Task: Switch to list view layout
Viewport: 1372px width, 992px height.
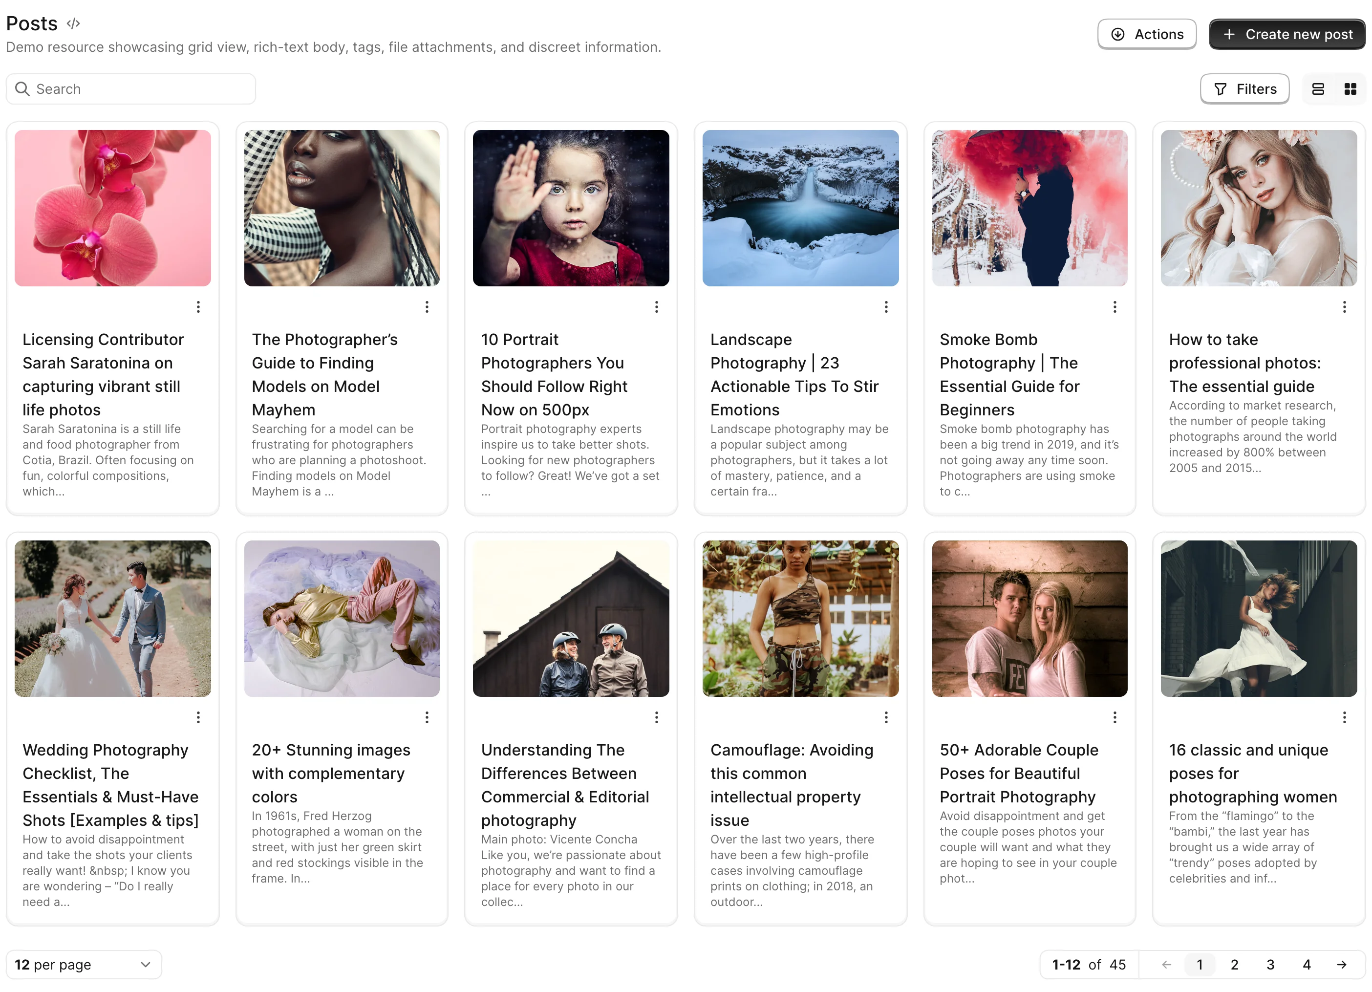Action: click(x=1318, y=89)
